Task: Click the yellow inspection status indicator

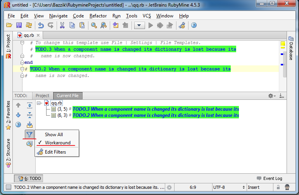Action: (x=283, y=44)
